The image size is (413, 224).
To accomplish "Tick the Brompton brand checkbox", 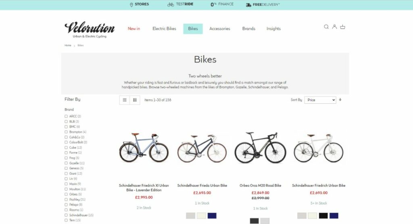I will click(66, 132).
